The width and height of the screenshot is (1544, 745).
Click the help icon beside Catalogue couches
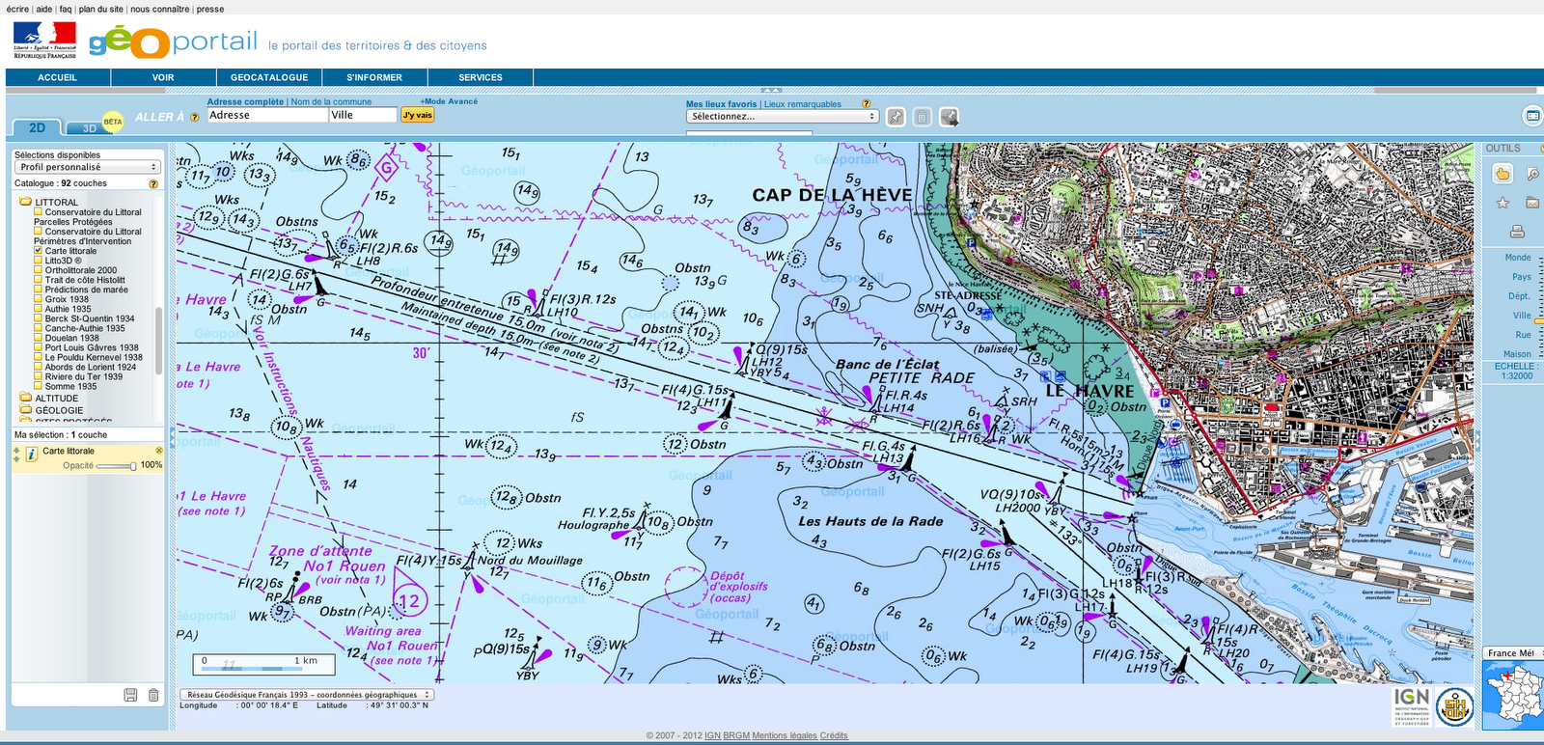tap(152, 183)
